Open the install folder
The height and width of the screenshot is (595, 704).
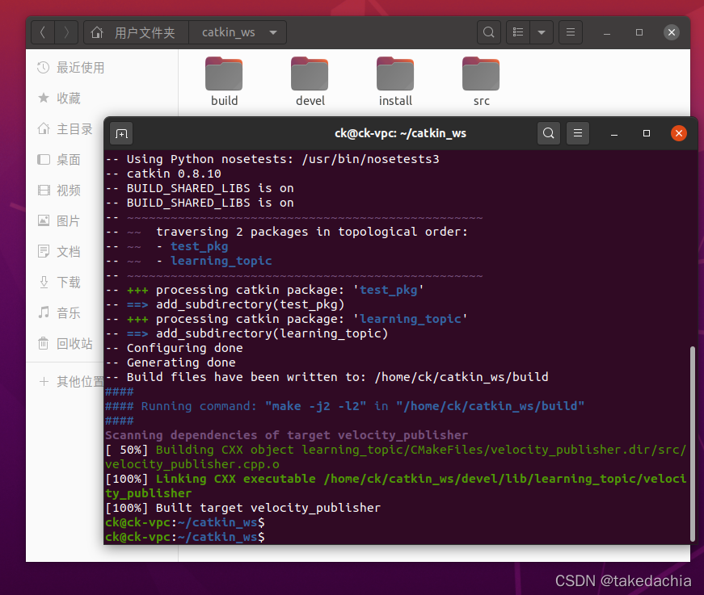point(395,82)
